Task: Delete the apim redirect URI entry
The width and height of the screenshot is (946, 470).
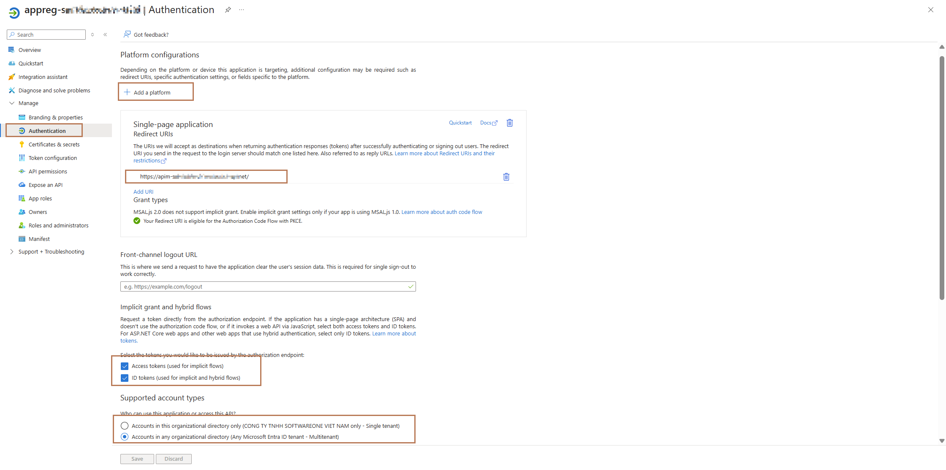Action: click(x=506, y=177)
